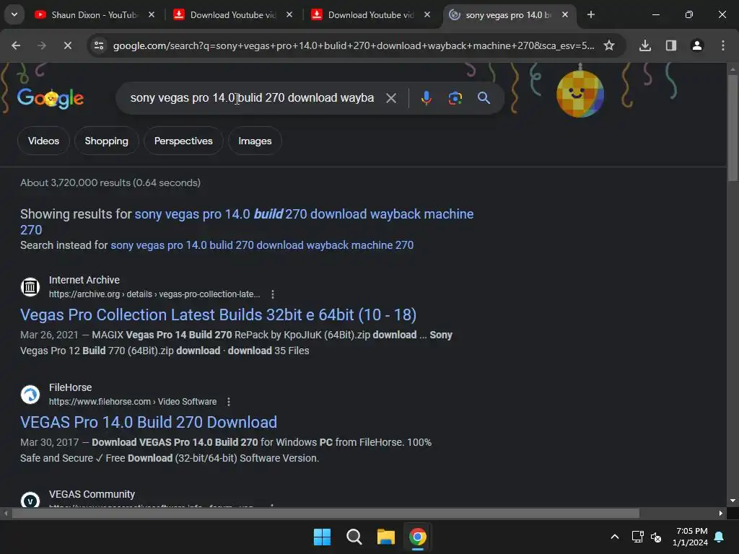
Task: Click inside the Google search box
Action: (252, 98)
